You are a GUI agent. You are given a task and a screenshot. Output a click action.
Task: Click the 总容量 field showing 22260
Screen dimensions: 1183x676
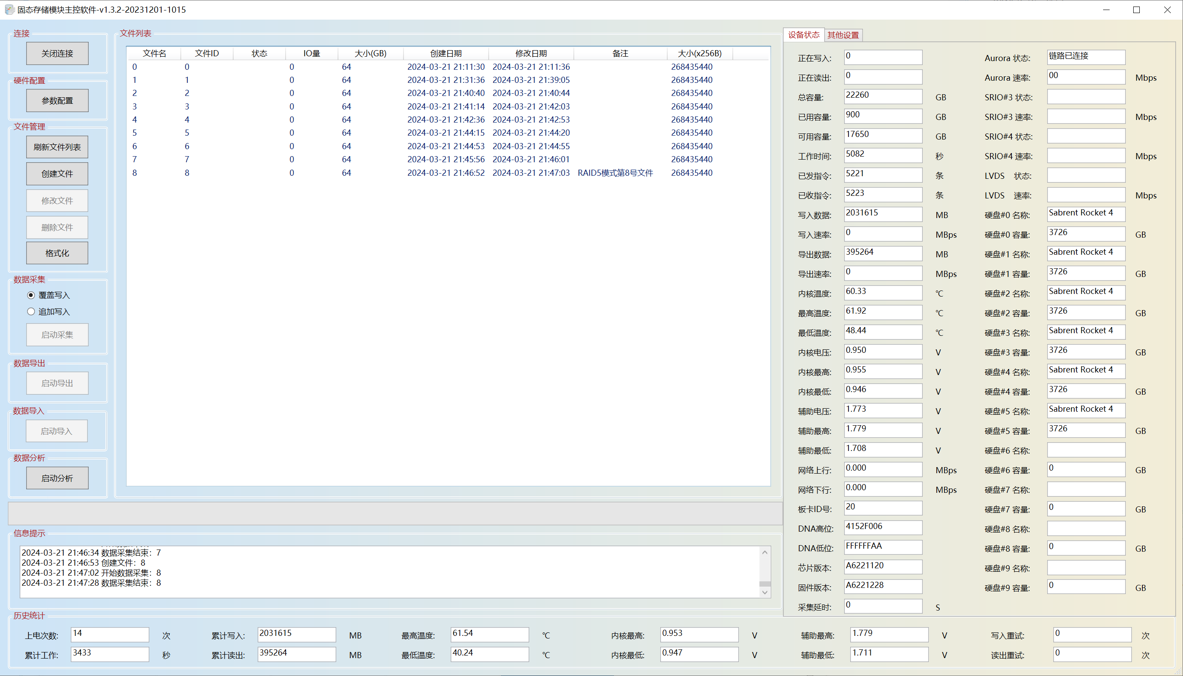(x=883, y=96)
